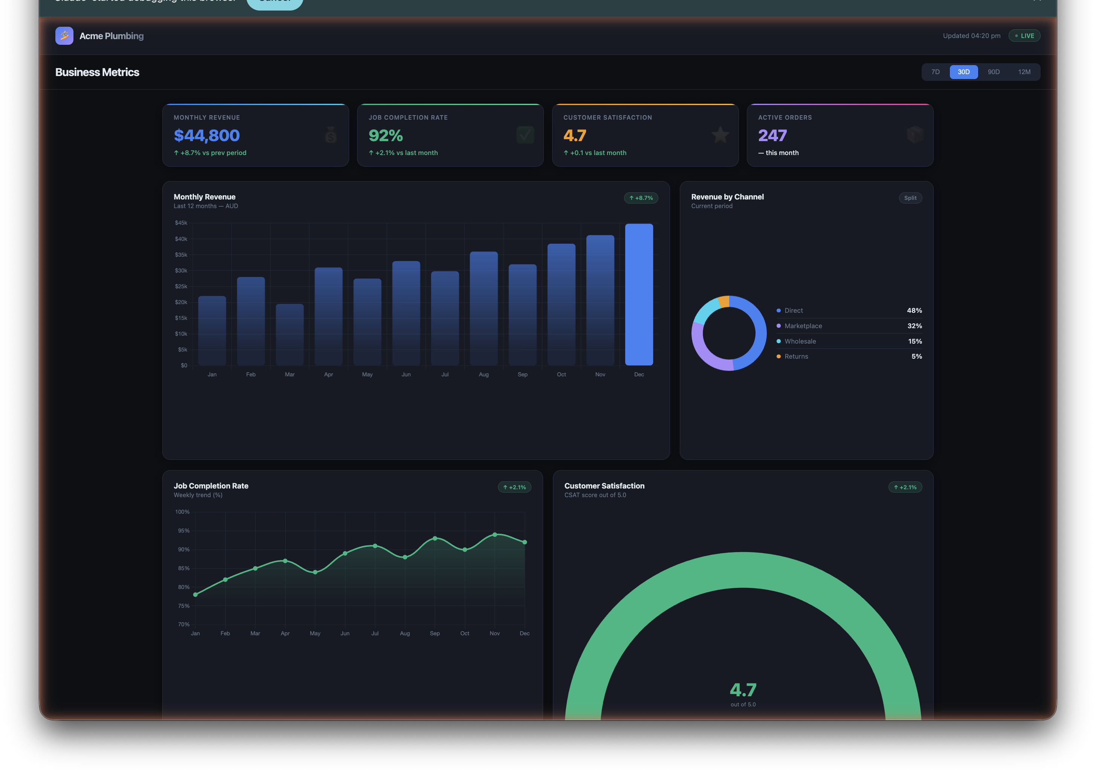Click the LIVE status indicator
The image size is (1096, 770).
pos(1024,35)
